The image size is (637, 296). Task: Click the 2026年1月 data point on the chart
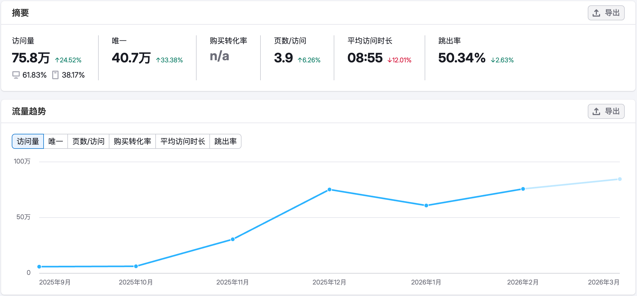click(x=426, y=206)
